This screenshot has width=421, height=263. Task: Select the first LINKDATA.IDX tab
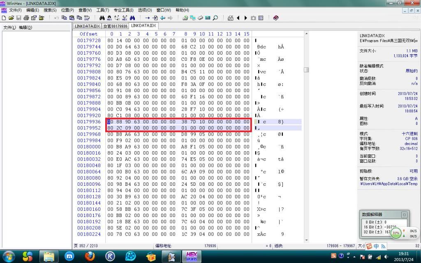pyautogui.click(x=87, y=26)
